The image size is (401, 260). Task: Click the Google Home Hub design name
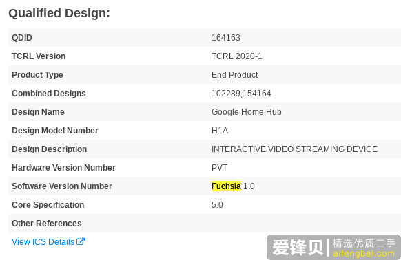coord(246,112)
